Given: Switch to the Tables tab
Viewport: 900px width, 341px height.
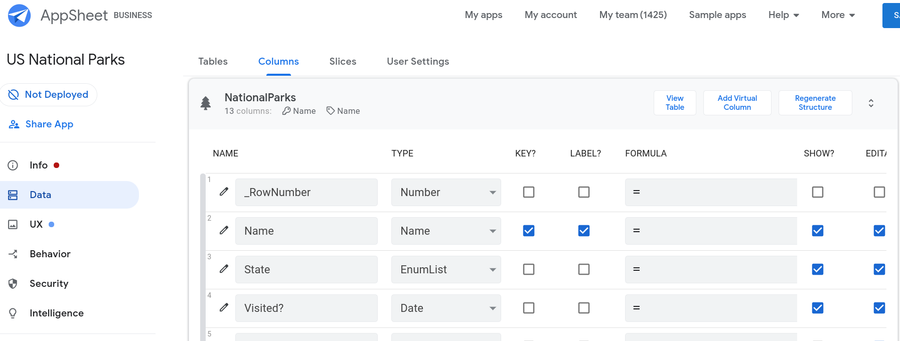Looking at the screenshot, I should pos(213,61).
